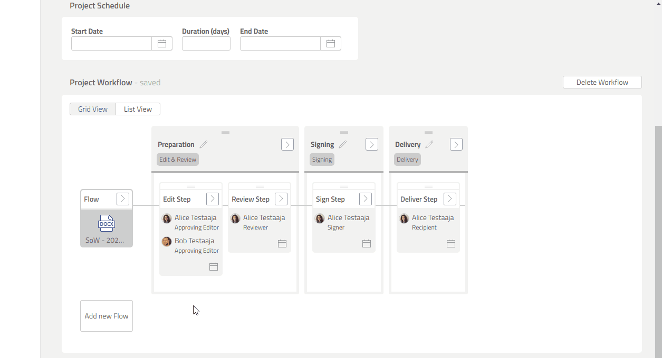Screen dimensions: 662x358
Task: Open the Start Date calendar picker
Action: click(x=162, y=44)
